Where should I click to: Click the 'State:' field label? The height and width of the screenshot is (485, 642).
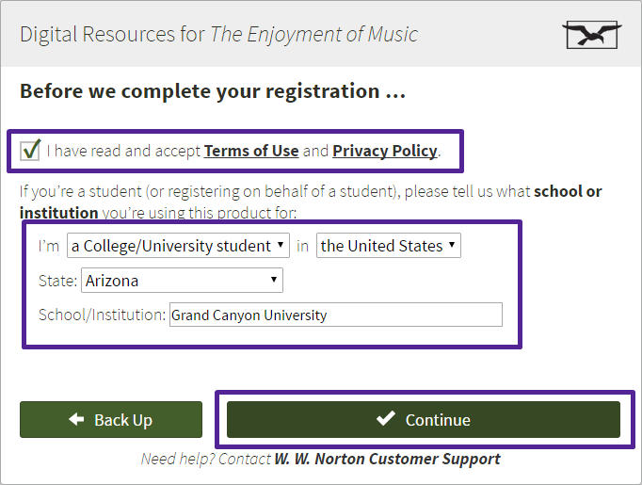click(x=57, y=281)
